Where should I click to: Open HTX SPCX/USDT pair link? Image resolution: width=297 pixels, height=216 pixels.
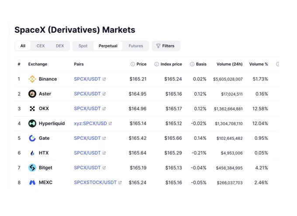tap(87, 153)
